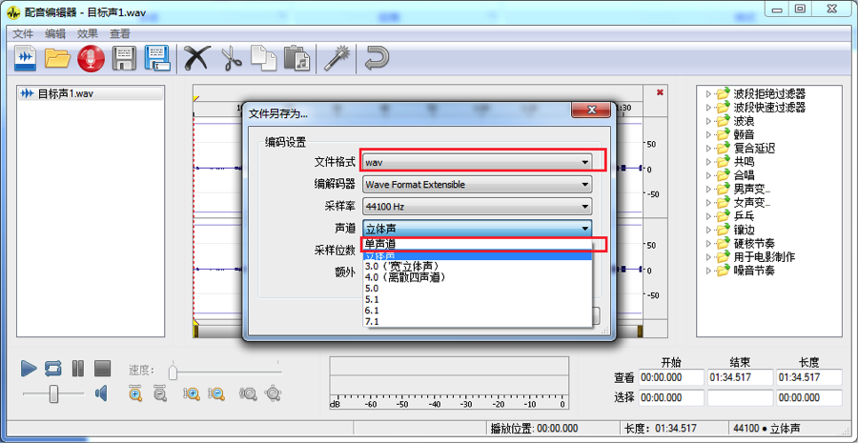Expand the 女声变.. folder
The width and height of the screenshot is (858, 443).
coord(709,202)
